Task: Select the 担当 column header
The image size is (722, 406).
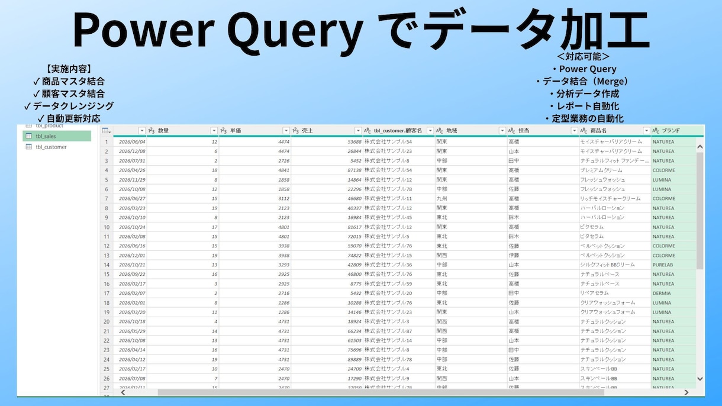Action: point(543,130)
